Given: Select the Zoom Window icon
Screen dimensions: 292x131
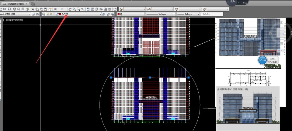Looking at the screenshot, I should click(78, 9).
